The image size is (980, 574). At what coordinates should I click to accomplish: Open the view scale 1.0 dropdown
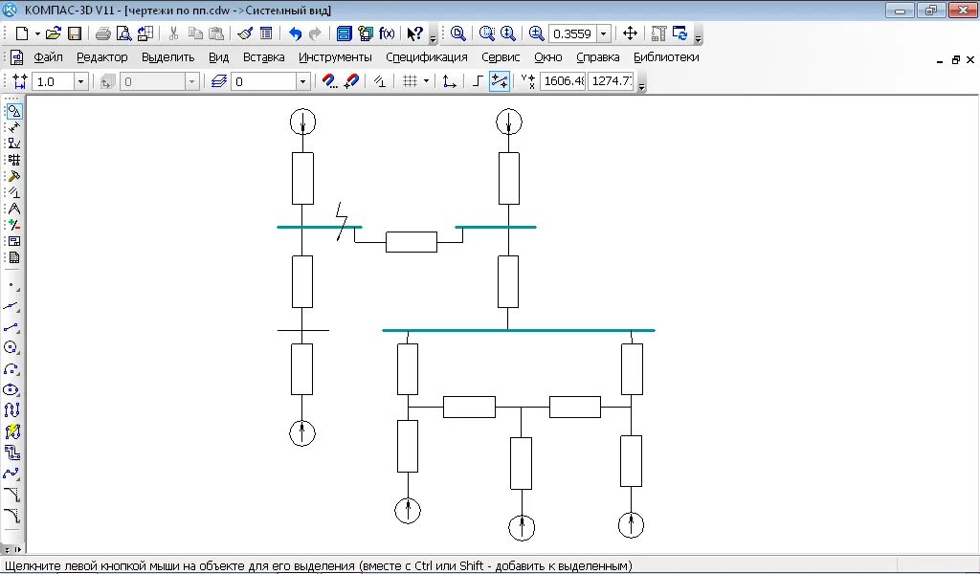[x=80, y=81]
